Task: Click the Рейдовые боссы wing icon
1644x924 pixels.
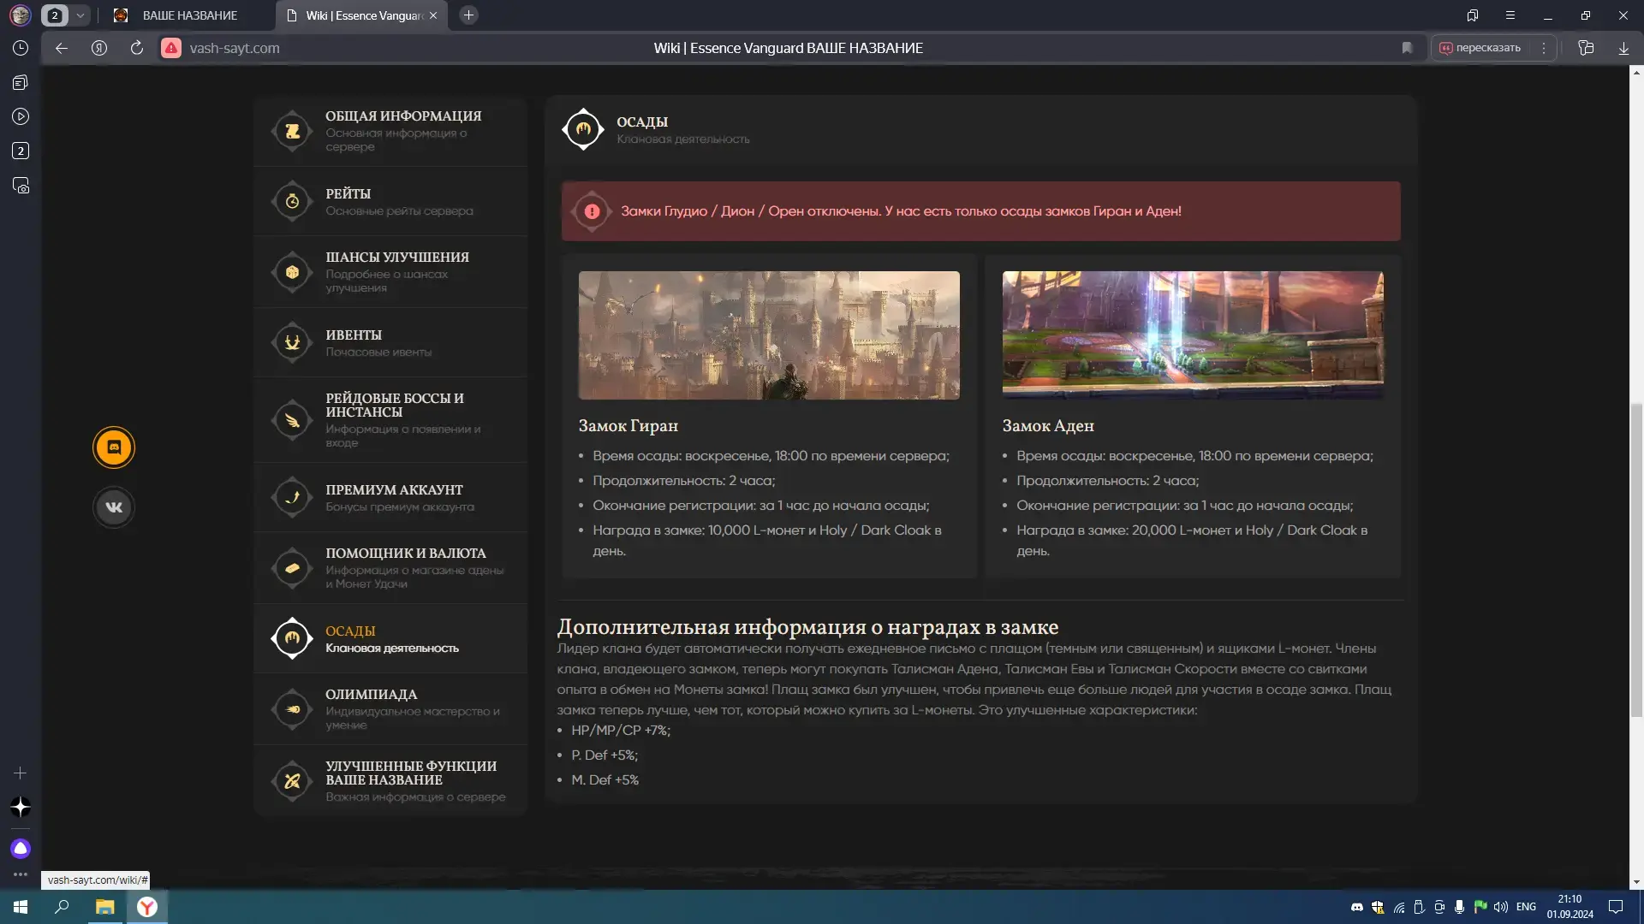Action: 292,420
